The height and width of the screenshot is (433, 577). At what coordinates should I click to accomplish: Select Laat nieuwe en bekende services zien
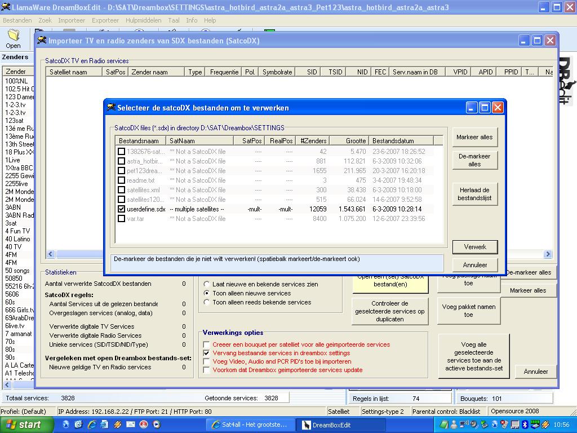pos(207,284)
